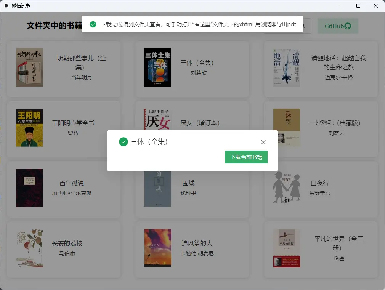Select author name 卡勒德·胡赛尼
Screen dimensions: 385x290
click(x=197, y=253)
